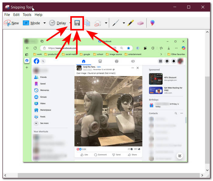Screen dimensions: 213x181
Task: Click the vertical scrollbar thumb
Action: click(207, 120)
